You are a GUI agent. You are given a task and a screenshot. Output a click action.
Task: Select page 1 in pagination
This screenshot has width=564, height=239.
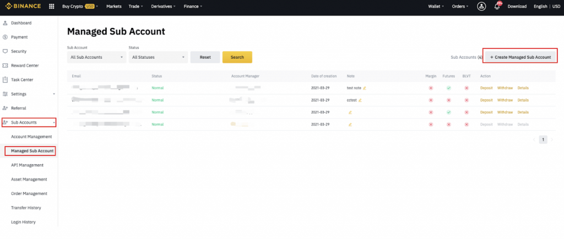coord(543,140)
